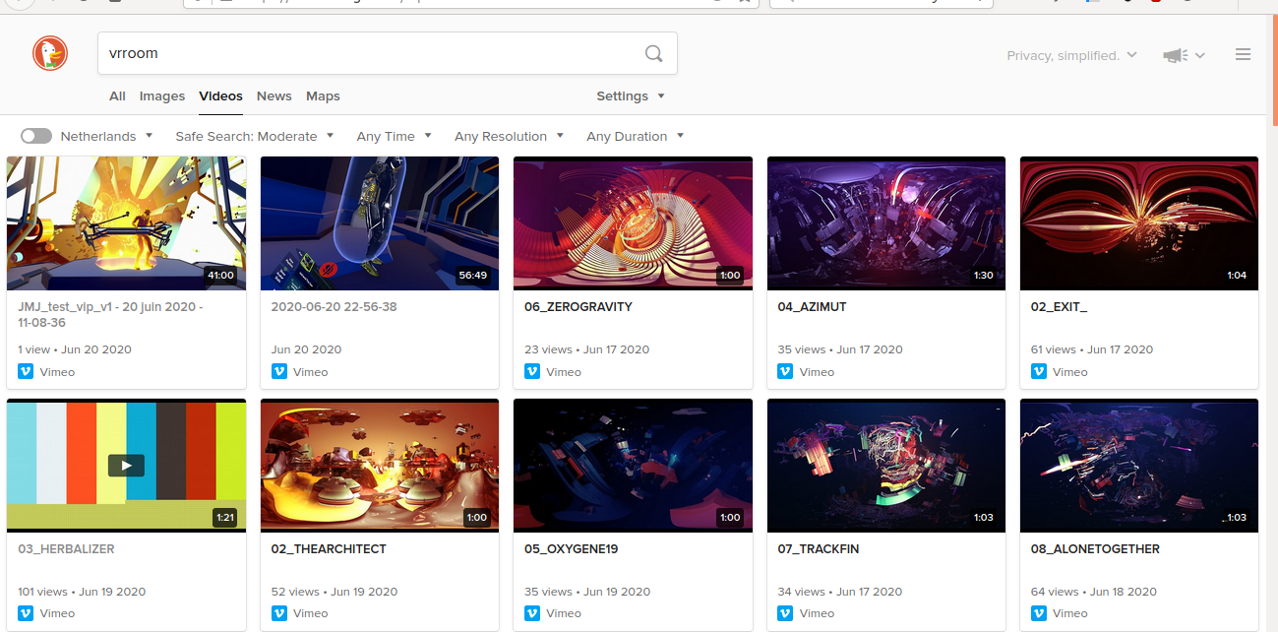Play the 03_HERBALIZER video button
This screenshot has height=632, width=1278.
(x=126, y=466)
